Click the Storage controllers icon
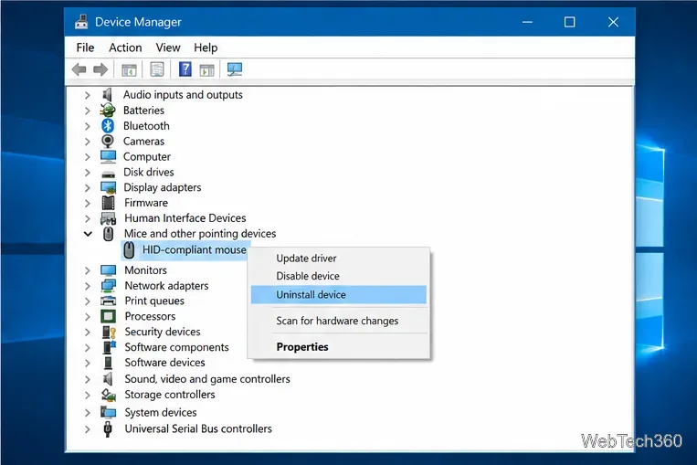The height and width of the screenshot is (465, 697). pos(108,395)
